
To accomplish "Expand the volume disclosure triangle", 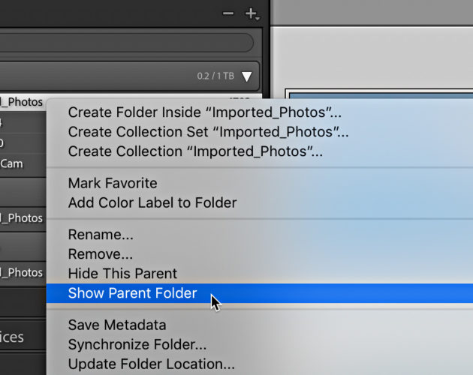I will tap(247, 76).
